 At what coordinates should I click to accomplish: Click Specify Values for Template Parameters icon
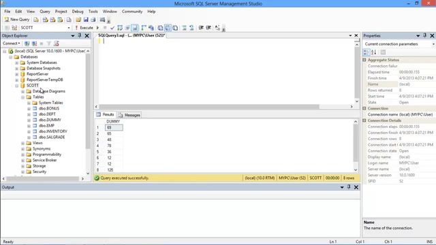tap(217, 28)
